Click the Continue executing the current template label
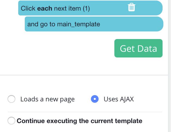This screenshot has width=171, height=132. pyautogui.click(x=80, y=121)
